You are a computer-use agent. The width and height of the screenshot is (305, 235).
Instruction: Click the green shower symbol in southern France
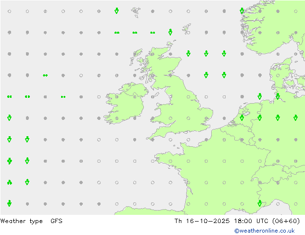click(260, 203)
